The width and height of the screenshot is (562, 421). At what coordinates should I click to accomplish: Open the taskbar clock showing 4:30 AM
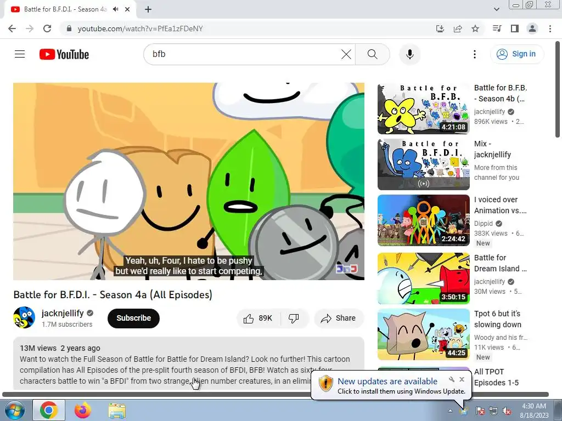(534, 411)
